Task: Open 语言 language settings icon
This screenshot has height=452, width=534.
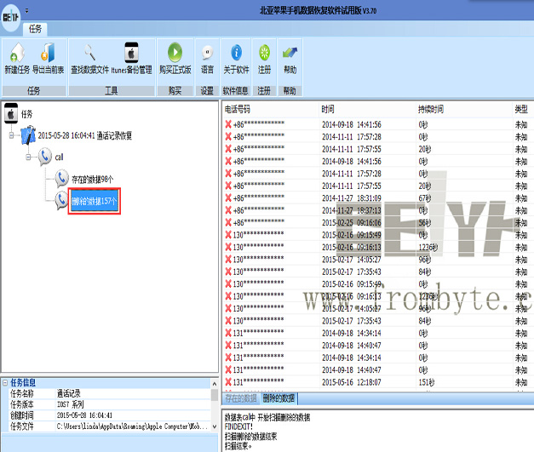Action: [x=207, y=53]
